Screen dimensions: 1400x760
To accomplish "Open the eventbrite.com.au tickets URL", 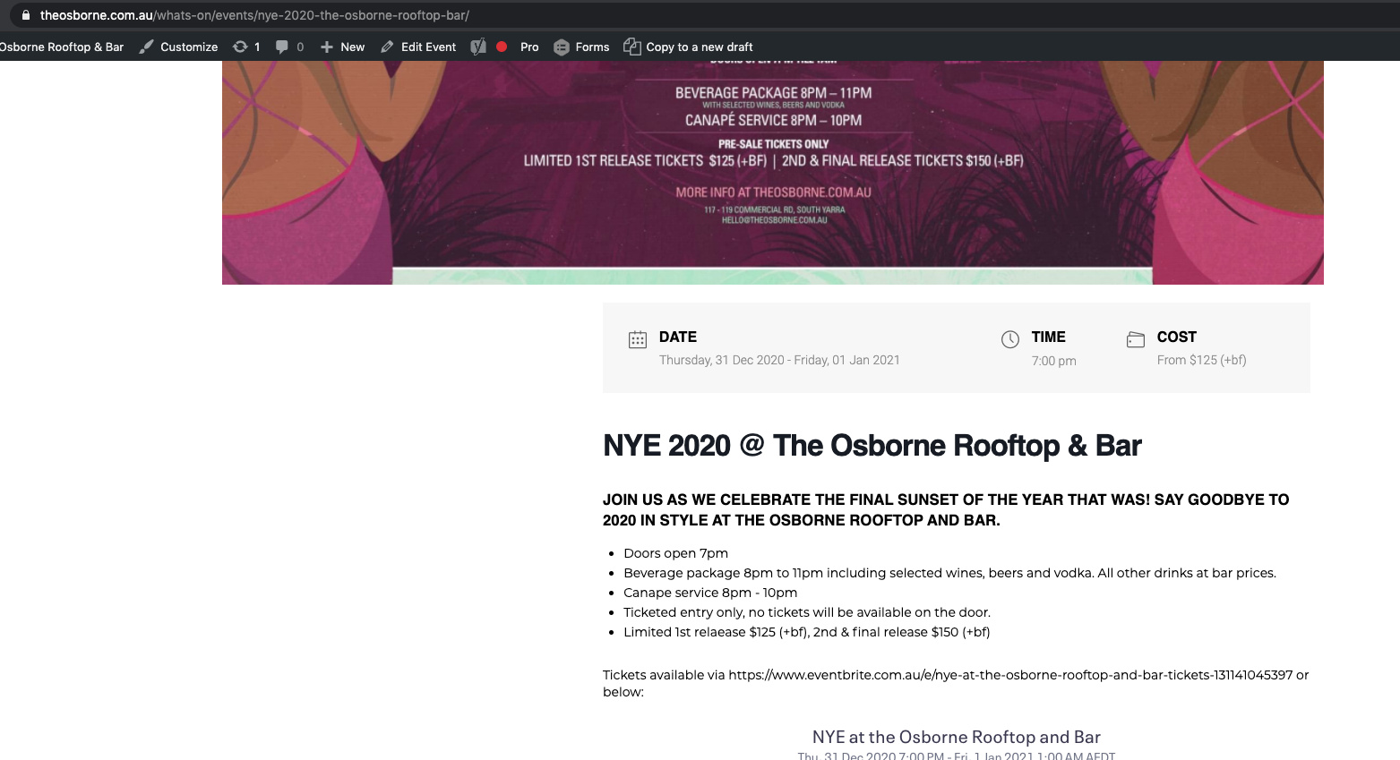I will 1010,675.
